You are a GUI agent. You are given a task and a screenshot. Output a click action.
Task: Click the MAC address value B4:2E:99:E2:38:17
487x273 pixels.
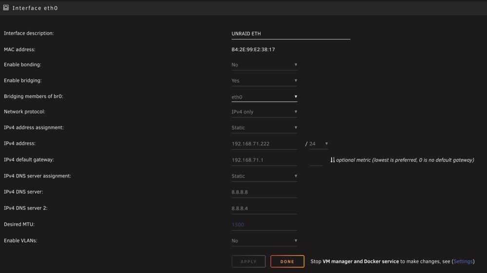click(x=253, y=49)
